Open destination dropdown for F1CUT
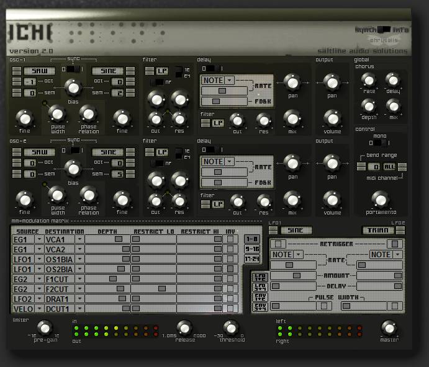 pyautogui.click(x=79, y=279)
